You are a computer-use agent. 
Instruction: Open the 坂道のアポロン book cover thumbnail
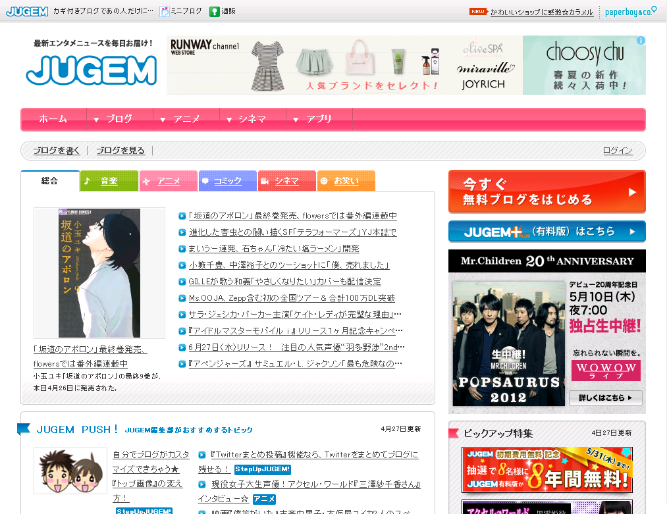coord(99,273)
